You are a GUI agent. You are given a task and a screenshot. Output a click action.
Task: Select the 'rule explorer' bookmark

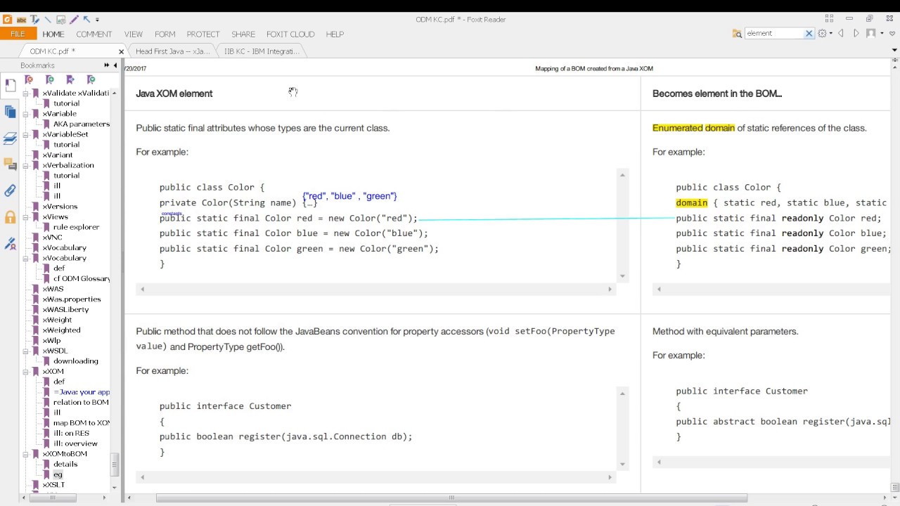click(x=76, y=227)
